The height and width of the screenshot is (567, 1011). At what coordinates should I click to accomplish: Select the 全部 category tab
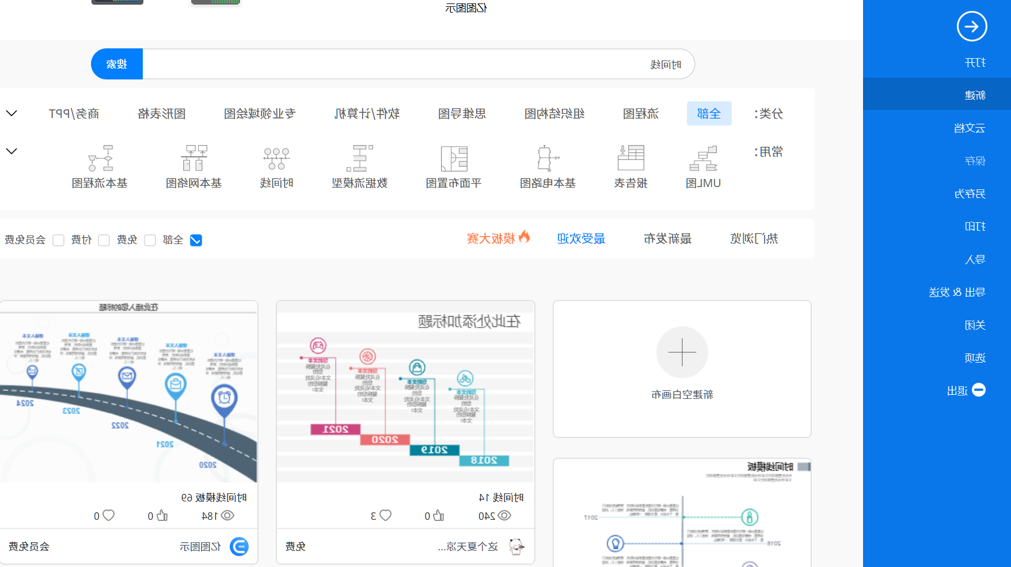point(709,113)
